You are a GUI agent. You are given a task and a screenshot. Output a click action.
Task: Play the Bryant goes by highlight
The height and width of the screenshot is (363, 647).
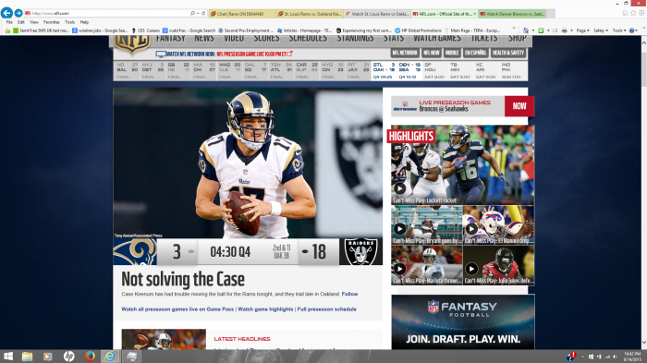click(x=399, y=229)
